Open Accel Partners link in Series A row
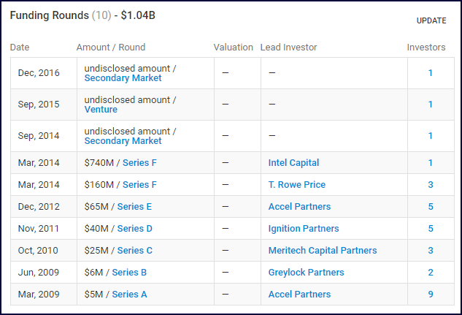Image resolution: width=462 pixels, height=315 pixels. click(299, 294)
